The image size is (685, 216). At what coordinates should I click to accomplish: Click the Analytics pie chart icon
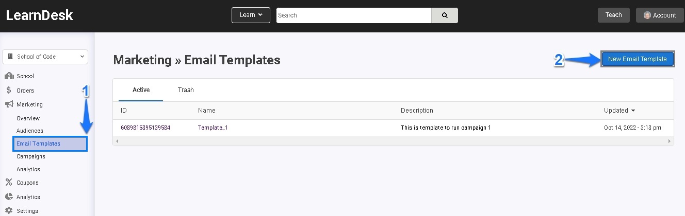(9, 197)
